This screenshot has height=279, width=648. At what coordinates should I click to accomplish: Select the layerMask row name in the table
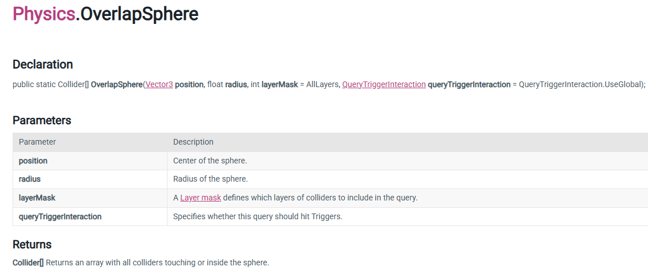37,198
